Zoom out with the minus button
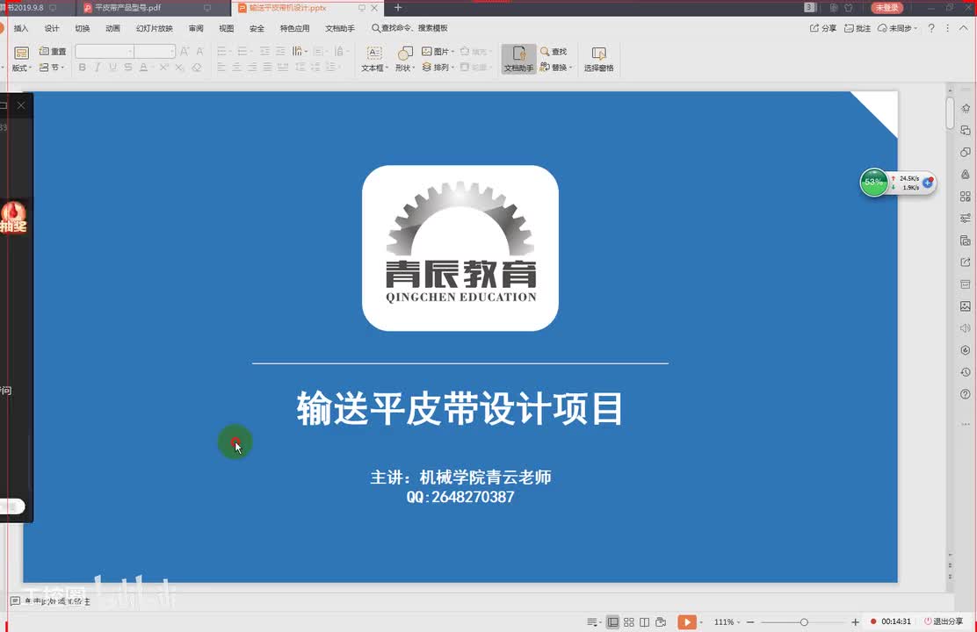 click(750, 622)
